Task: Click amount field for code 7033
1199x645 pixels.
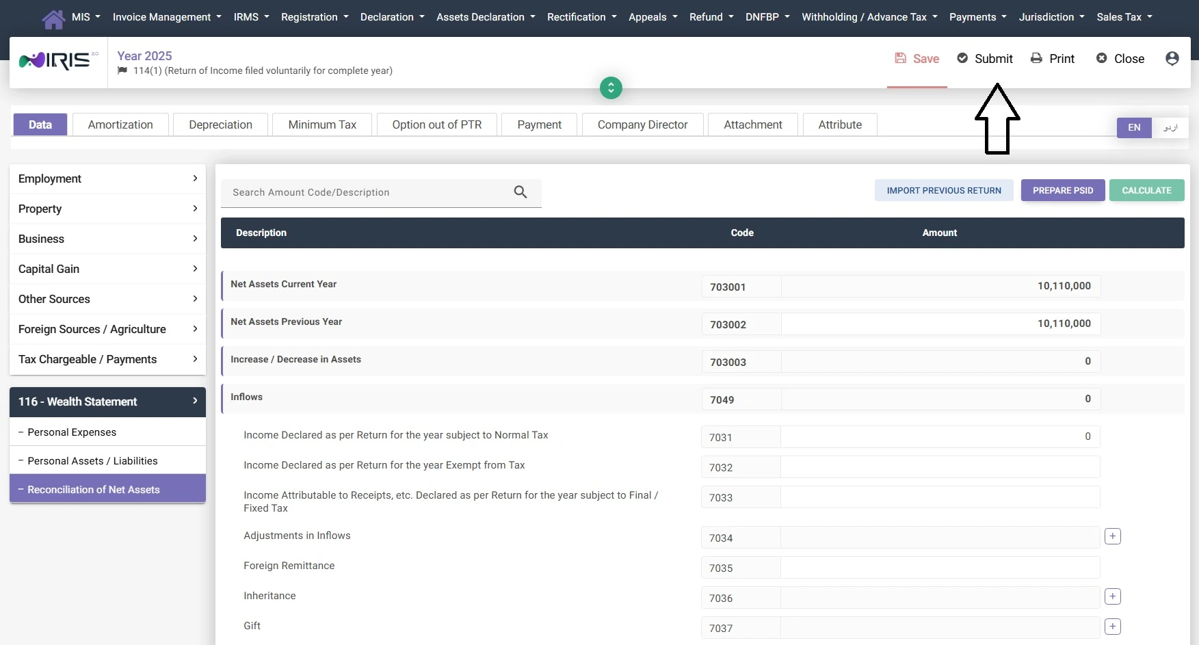Action: click(x=940, y=497)
